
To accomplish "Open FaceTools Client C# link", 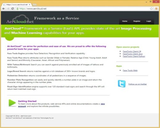I will (132, 52).
